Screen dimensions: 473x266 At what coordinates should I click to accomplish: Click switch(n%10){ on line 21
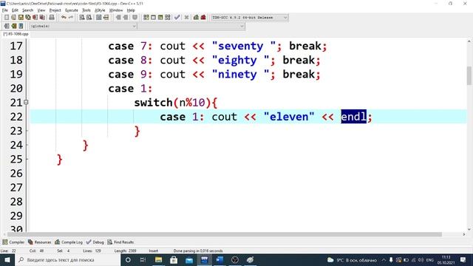click(x=176, y=103)
